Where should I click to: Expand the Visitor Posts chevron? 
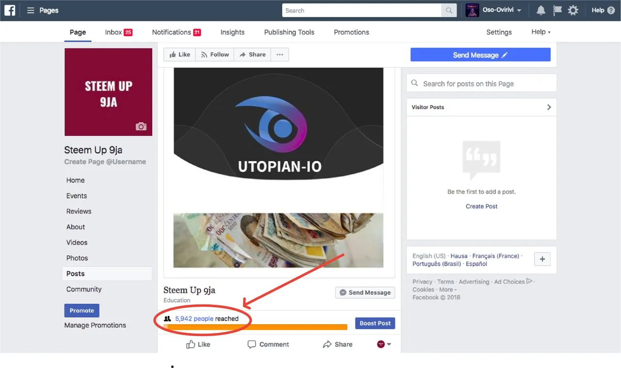tap(549, 107)
